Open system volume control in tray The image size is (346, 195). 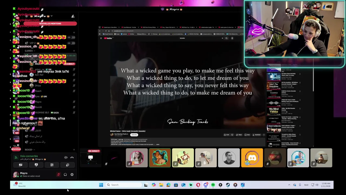click(317, 185)
